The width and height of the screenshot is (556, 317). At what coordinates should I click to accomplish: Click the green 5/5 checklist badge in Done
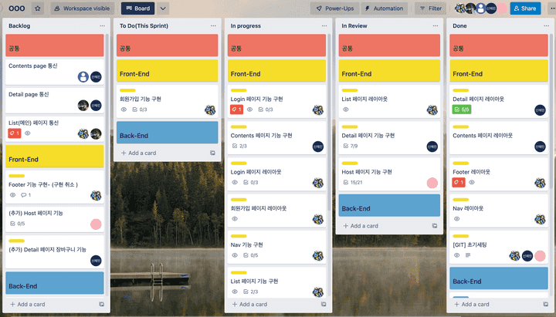point(462,110)
